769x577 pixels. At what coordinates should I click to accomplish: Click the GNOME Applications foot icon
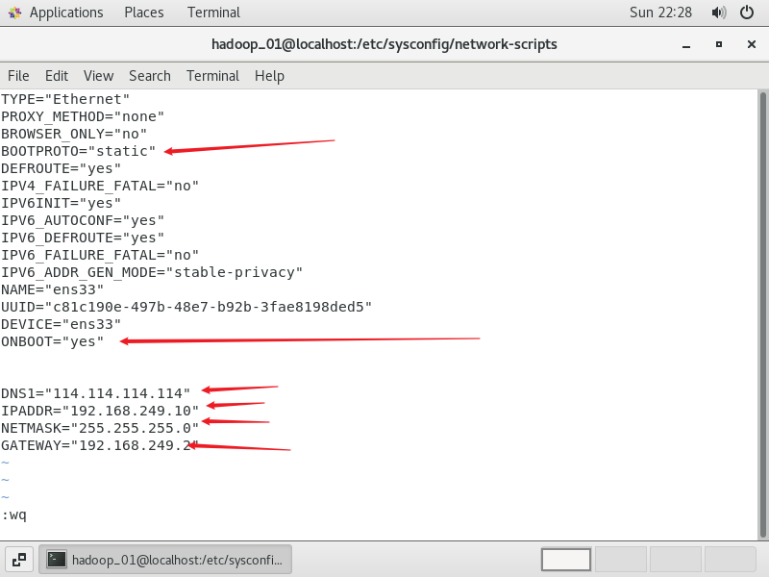click(14, 13)
